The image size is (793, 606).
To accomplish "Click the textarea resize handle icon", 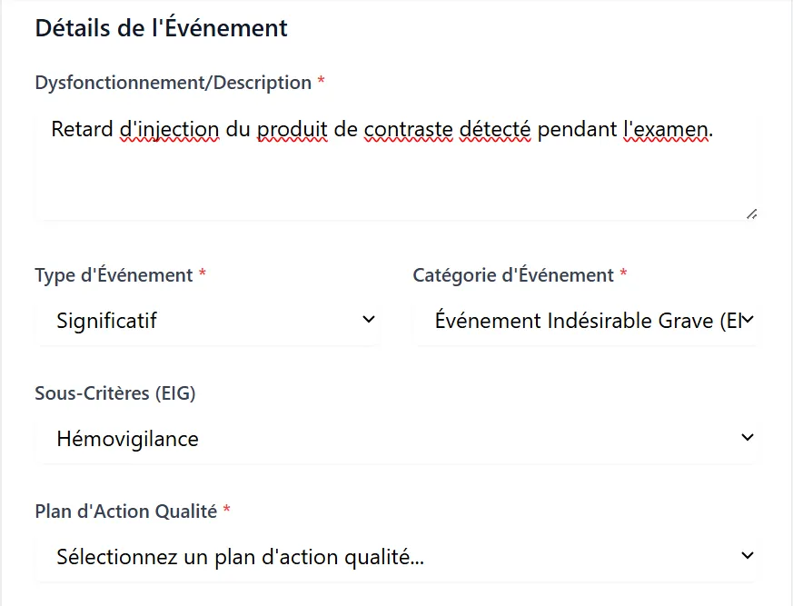I will 752,214.
